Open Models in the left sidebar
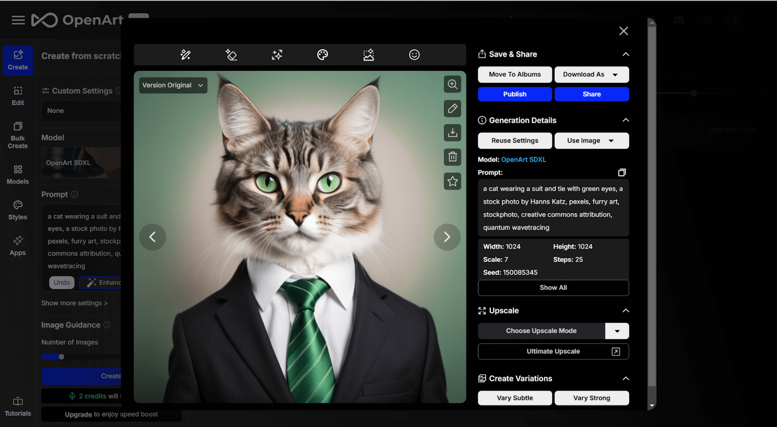 coord(18,175)
